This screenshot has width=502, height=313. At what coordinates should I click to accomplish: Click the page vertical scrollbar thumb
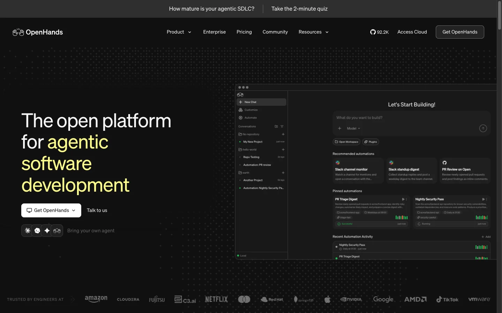click(x=499, y=15)
